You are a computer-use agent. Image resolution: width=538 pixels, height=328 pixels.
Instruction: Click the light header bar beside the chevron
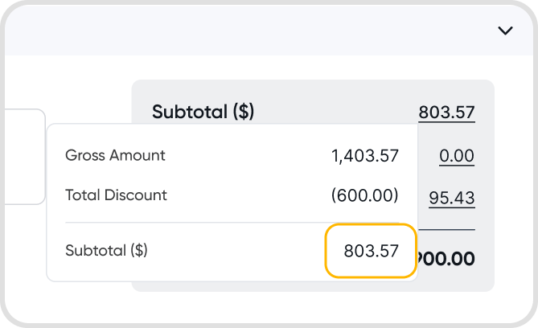pyautogui.click(x=241, y=31)
